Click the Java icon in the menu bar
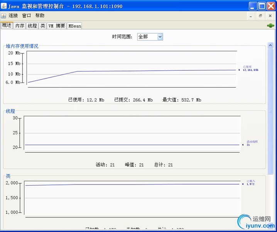The width and height of the screenshot is (277, 232). coord(3,16)
